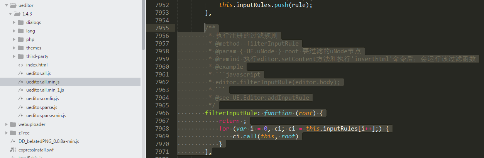Select the zTree folder label
The image size is (484, 158).
24,133
